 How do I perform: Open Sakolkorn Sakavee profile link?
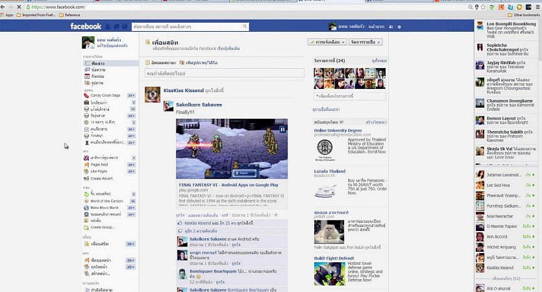[x=199, y=104]
